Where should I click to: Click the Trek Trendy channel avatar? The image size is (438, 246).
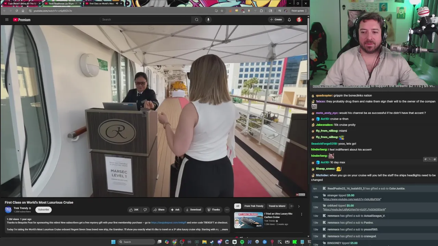pyautogui.click(x=8, y=209)
